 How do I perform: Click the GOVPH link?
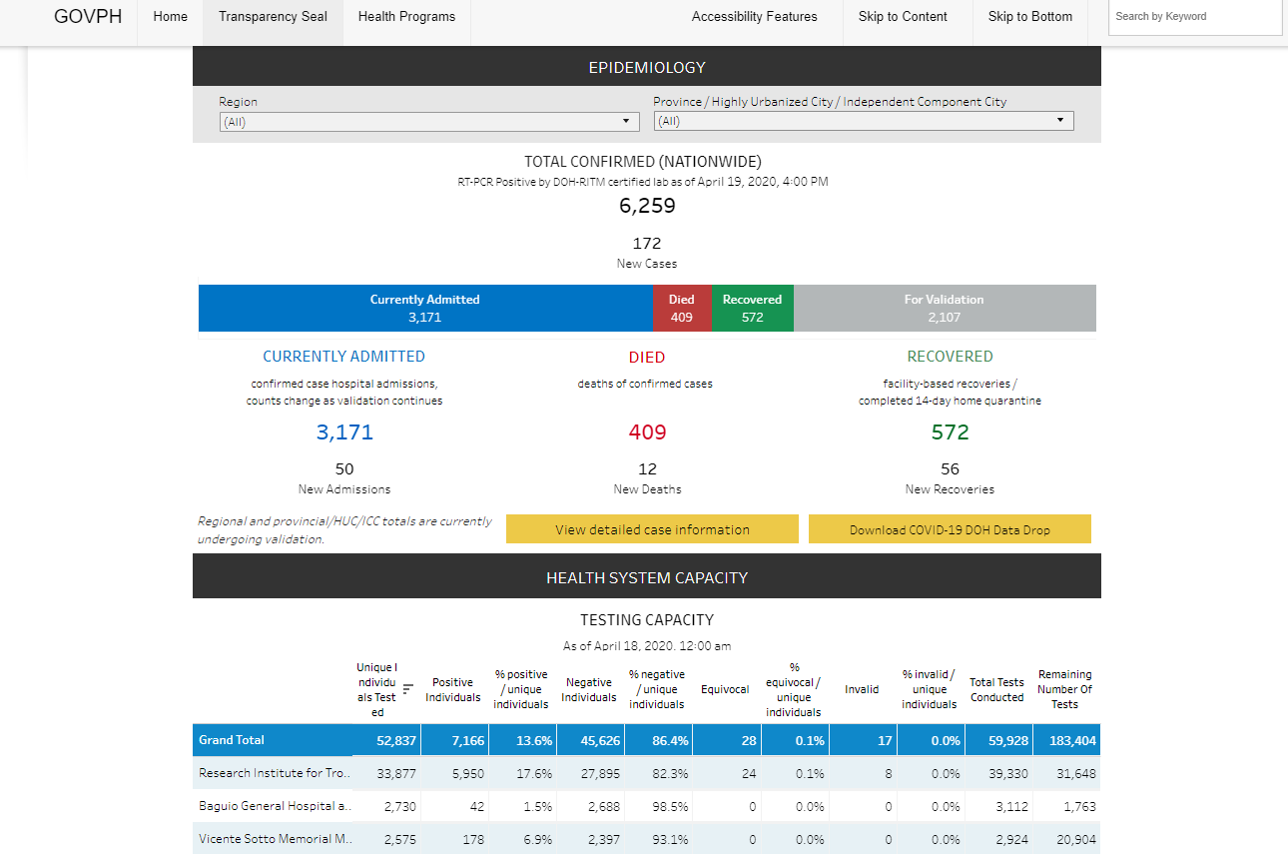pyautogui.click(x=88, y=17)
